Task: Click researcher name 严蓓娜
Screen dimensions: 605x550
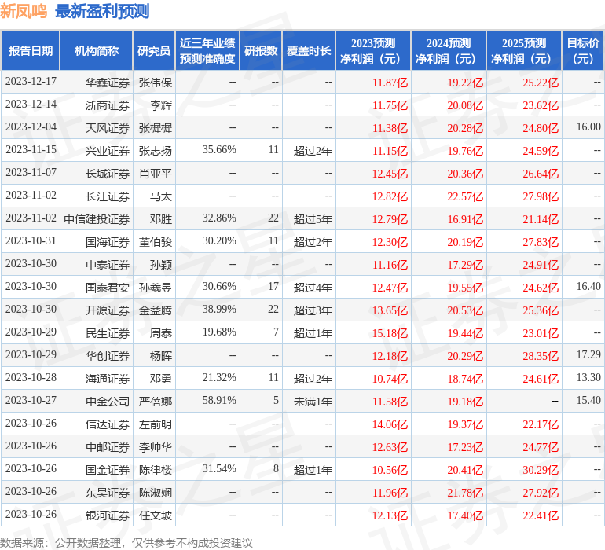Action: coord(156,401)
